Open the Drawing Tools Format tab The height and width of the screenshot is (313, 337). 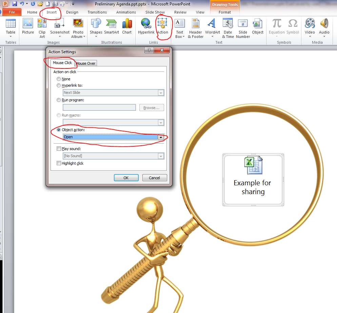tap(224, 12)
